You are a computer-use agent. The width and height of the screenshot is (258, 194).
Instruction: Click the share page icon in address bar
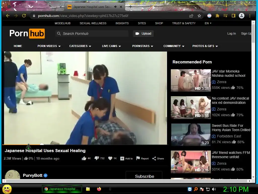pyautogui.click(x=191, y=16)
